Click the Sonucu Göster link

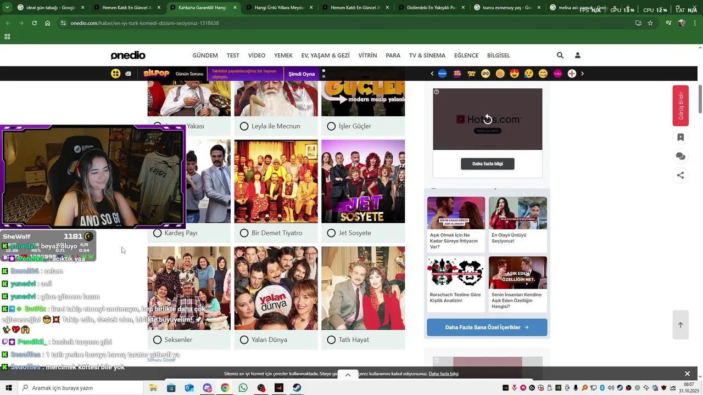(161, 360)
